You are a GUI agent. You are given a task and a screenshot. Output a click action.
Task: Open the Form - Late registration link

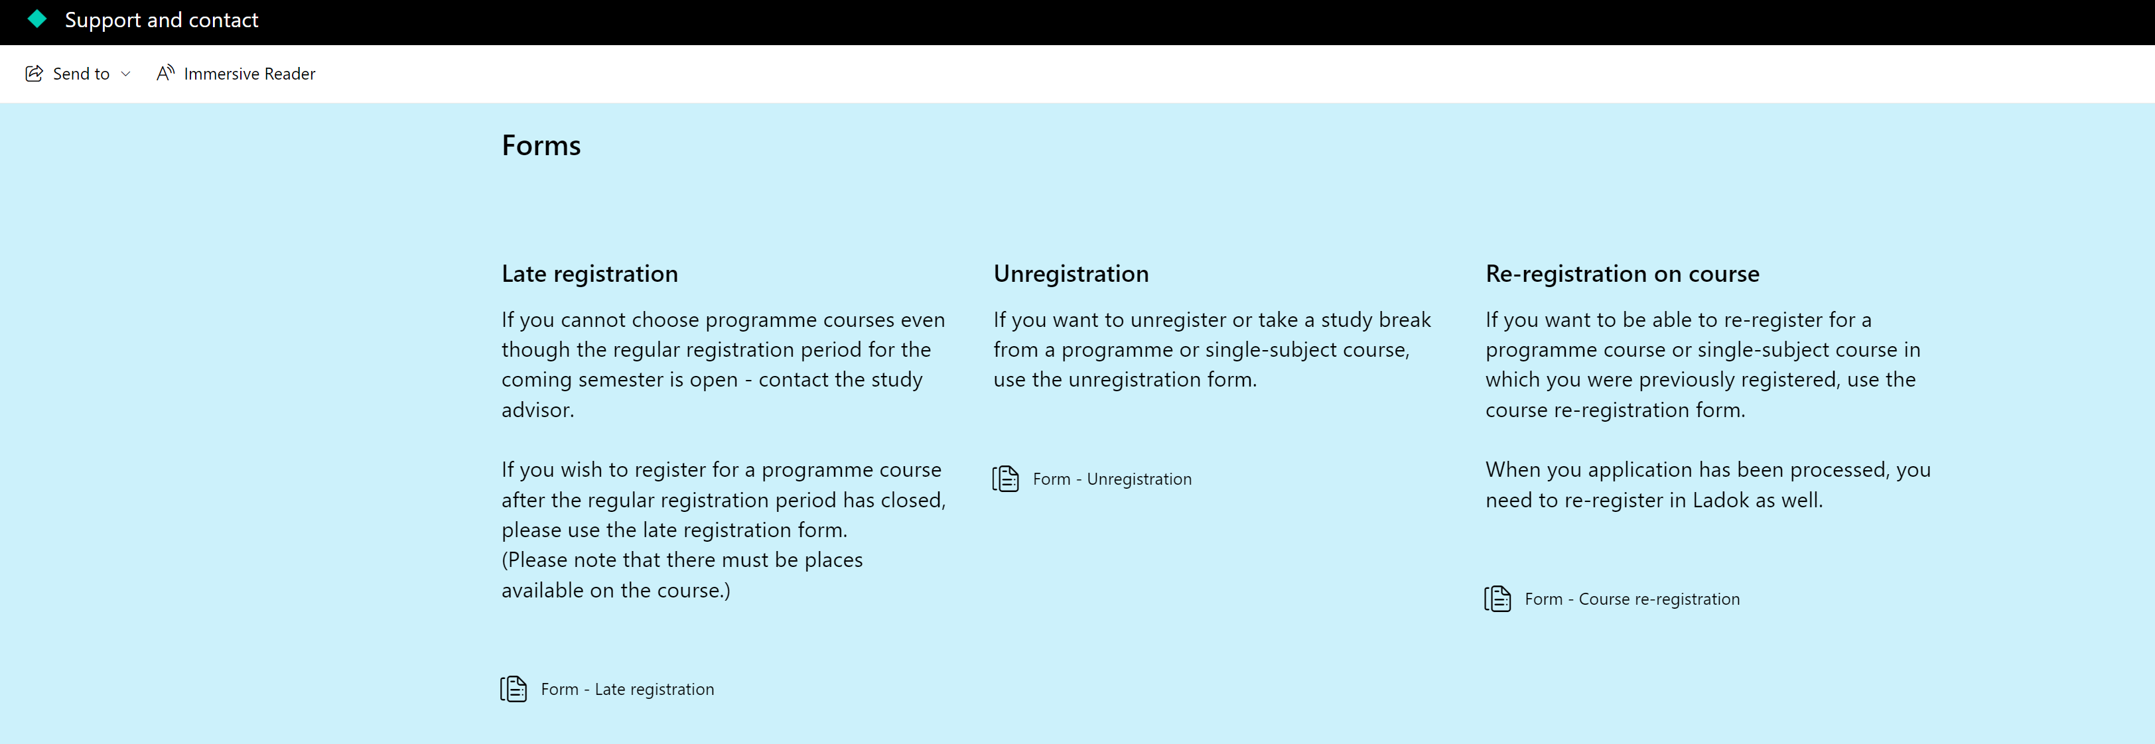628,690
